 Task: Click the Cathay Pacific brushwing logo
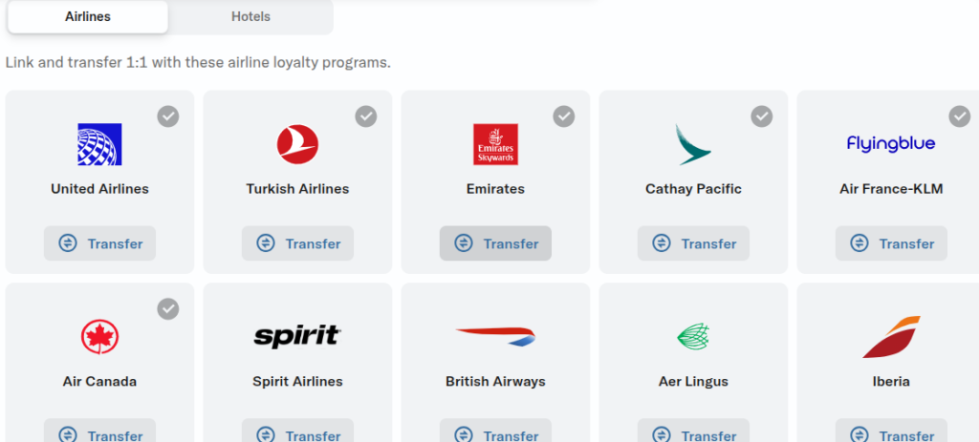693,144
